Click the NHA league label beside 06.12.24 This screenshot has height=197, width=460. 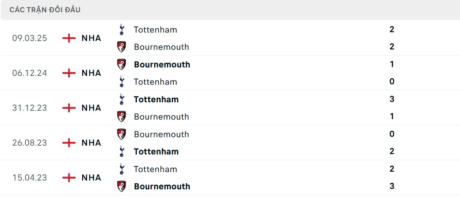tap(91, 73)
